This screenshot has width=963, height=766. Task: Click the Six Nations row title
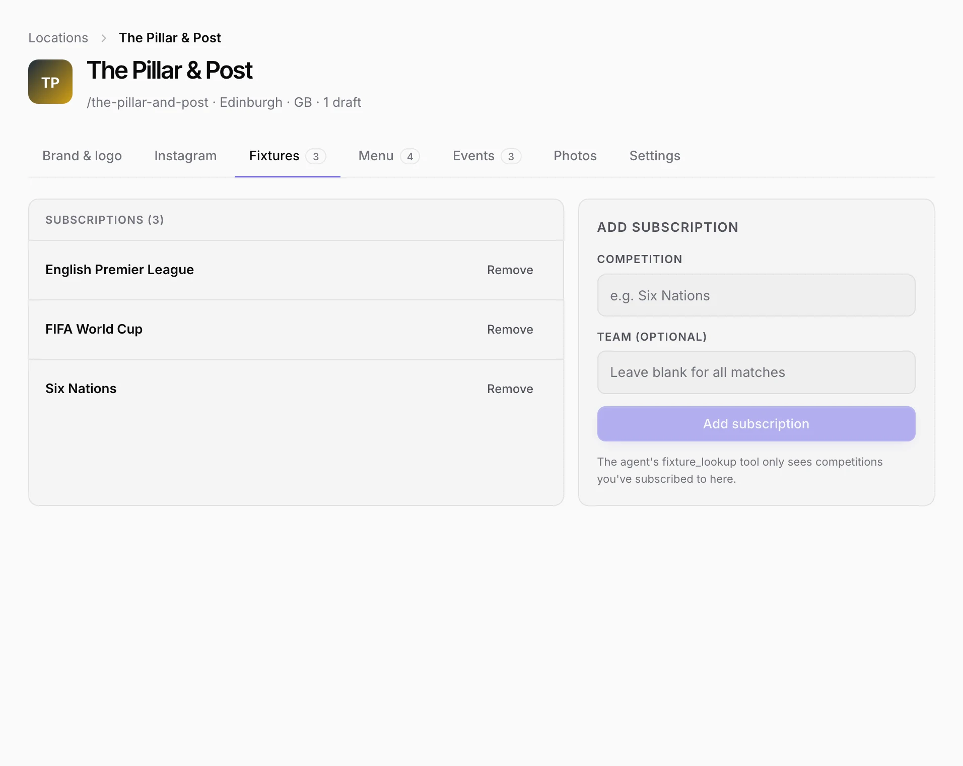point(81,389)
